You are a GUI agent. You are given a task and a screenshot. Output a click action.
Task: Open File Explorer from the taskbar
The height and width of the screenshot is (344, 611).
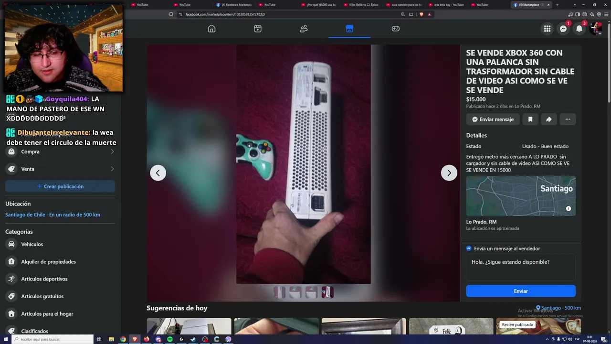(111, 339)
